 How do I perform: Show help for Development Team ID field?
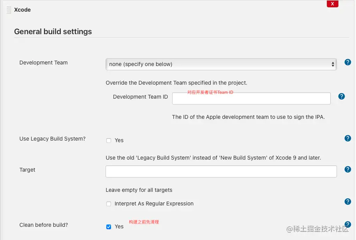coord(342,96)
